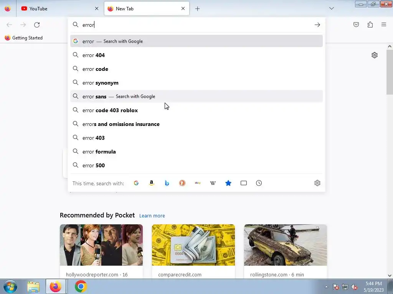The image size is (393, 294).
Task: Choose the 'error 403' suggestion
Action: (196, 138)
